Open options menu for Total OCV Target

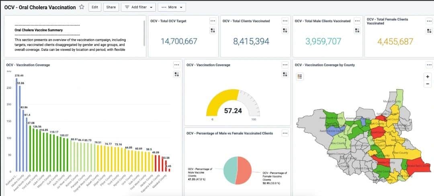[213, 21]
